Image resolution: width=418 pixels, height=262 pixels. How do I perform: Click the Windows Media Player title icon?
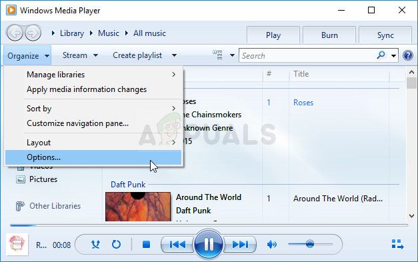coord(11,10)
